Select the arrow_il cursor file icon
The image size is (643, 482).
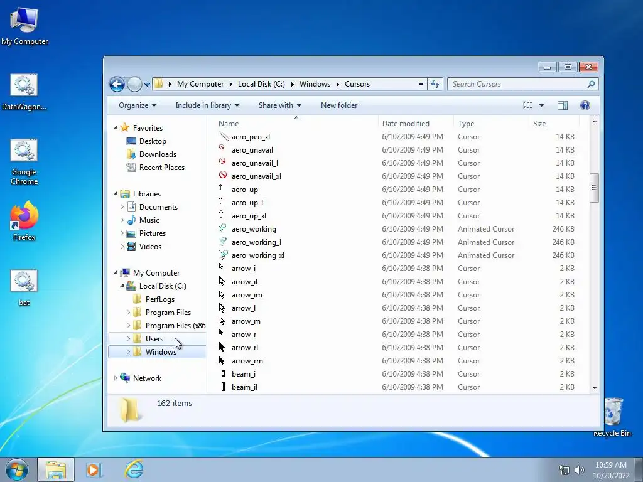222,281
